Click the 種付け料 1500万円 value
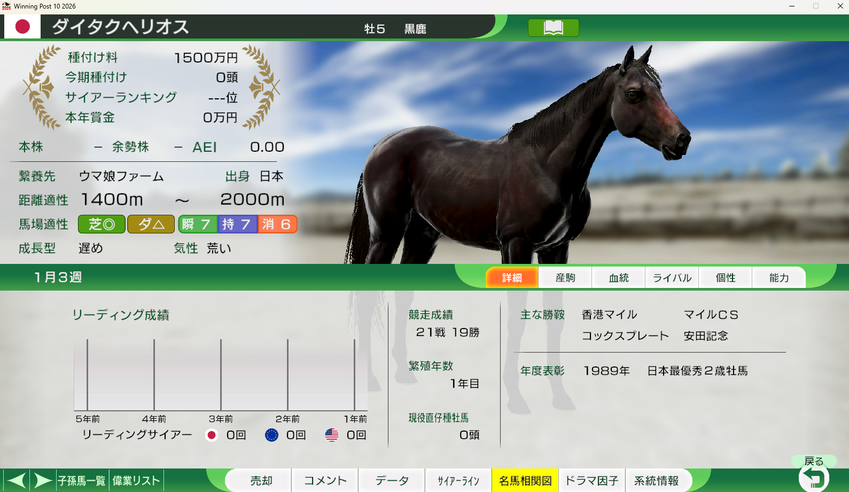 coord(206,58)
